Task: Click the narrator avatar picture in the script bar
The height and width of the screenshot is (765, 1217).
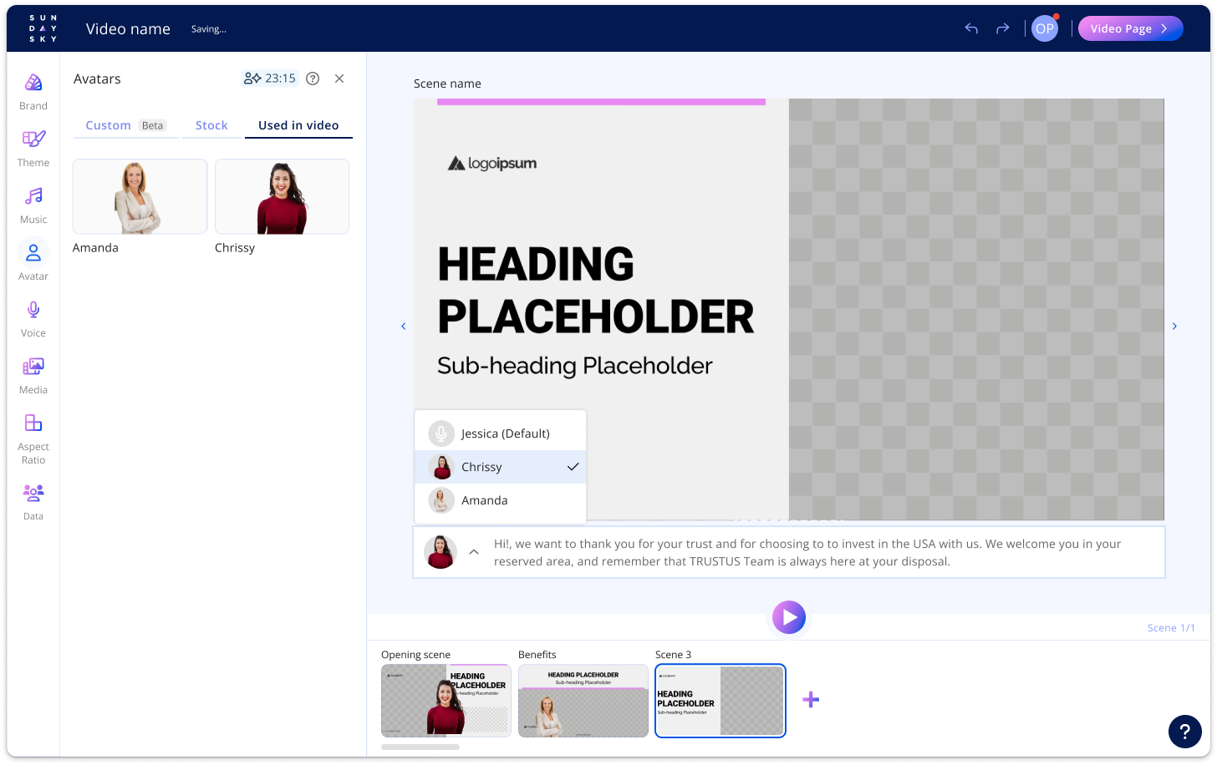Action: [440, 552]
